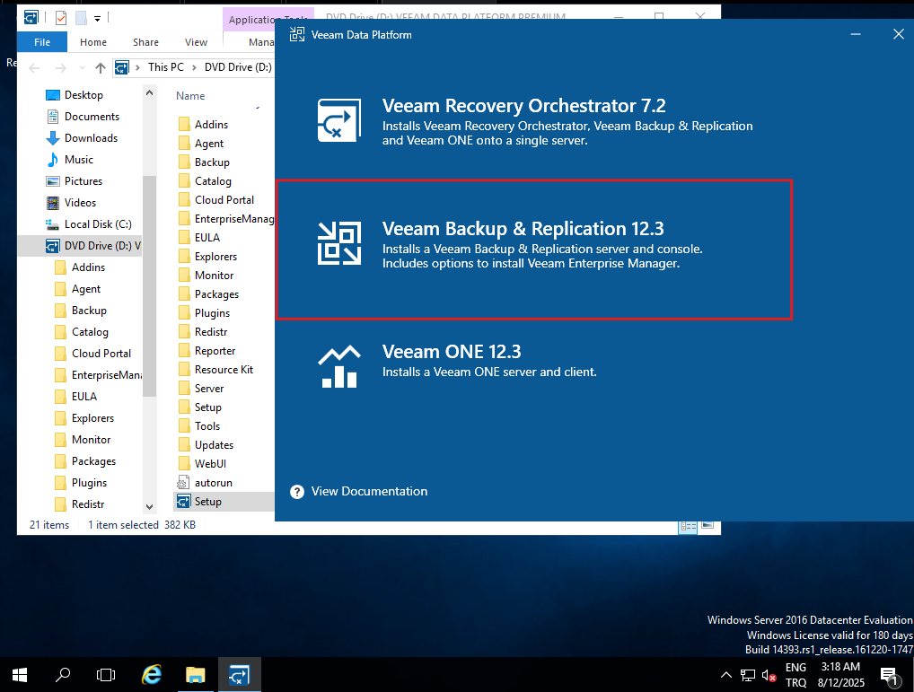Select Local Disk (C:) in navigation pane
The width and height of the screenshot is (914, 692).
coord(97,224)
